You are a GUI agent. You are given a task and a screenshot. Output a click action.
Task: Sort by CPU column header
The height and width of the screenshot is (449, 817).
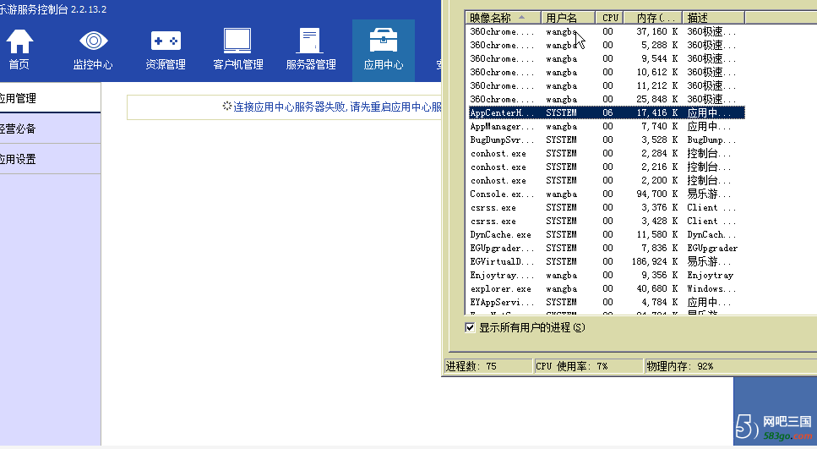tap(610, 18)
